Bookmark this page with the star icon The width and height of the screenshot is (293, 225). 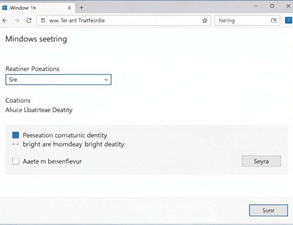click(205, 21)
